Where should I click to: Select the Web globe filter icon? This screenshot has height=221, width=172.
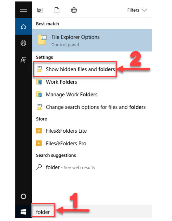pyautogui.click(x=74, y=10)
